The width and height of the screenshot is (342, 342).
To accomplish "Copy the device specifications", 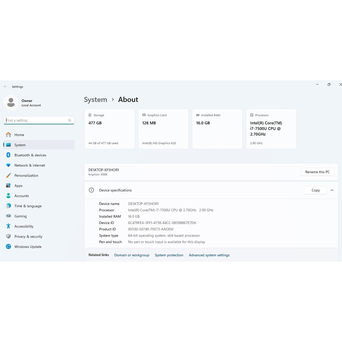I will click(315, 190).
